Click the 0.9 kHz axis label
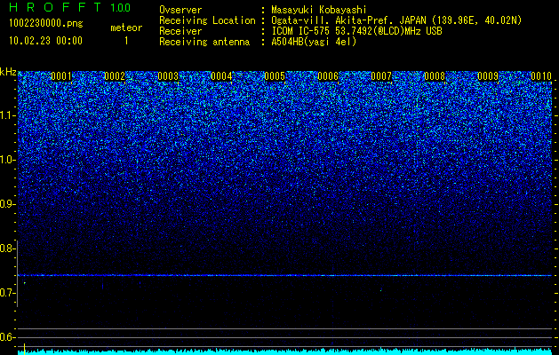 coord(7,204)
